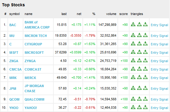170x112 pixels.
Task: Open the CITIGROUP name link
Action: click(33, 44)
